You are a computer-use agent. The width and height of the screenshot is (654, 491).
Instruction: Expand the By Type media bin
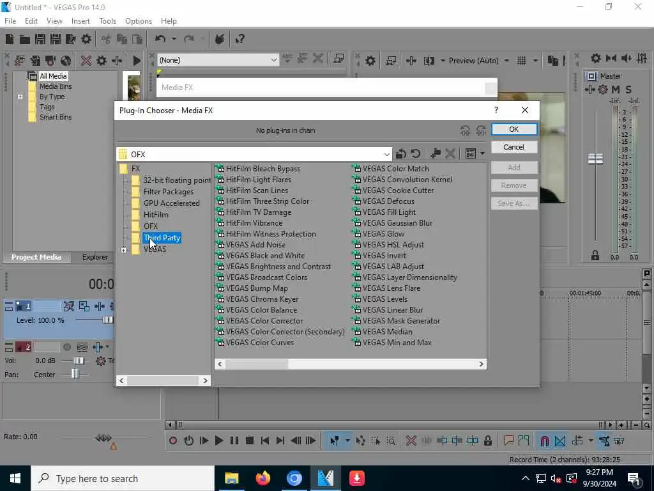click(x=20, y=97)
